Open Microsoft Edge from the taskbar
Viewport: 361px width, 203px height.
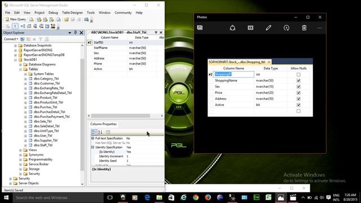click(x=147, y=198)
